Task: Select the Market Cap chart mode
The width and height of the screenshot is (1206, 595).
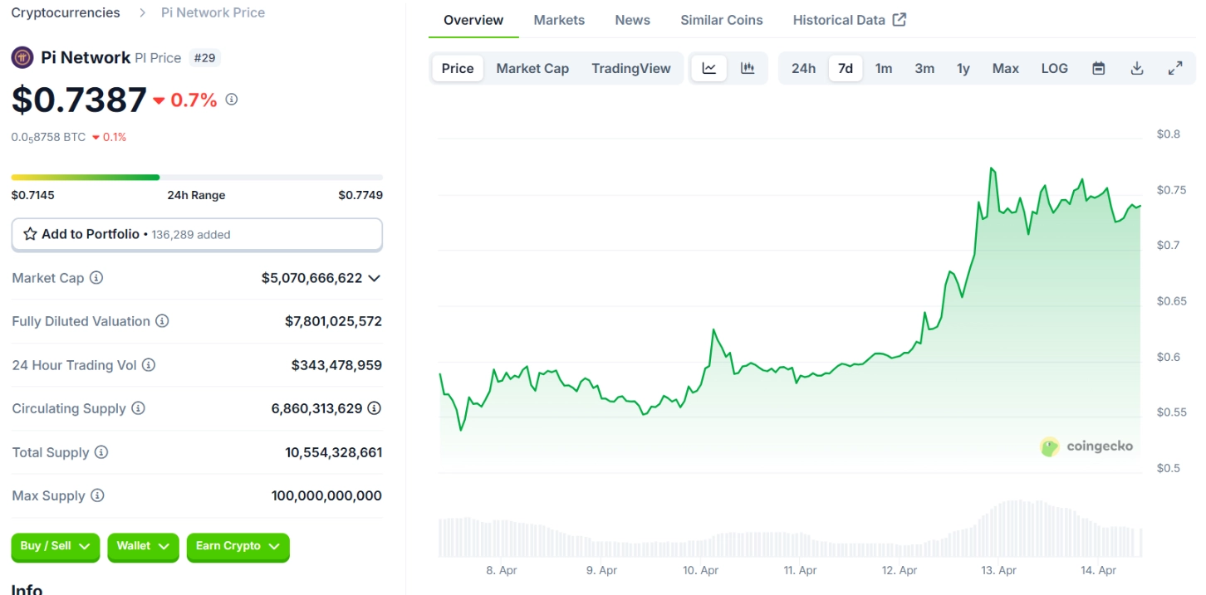Action: (x=532, y=68)
